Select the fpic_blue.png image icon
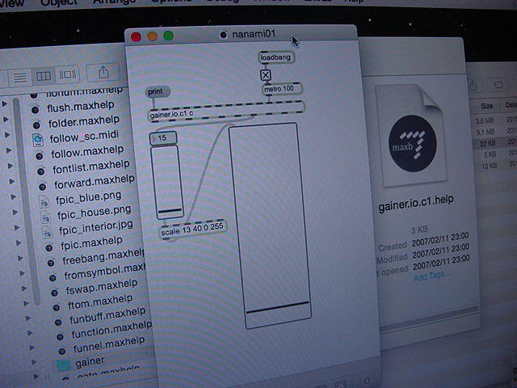The width and height of the screenshot is (517, 388). coord(44,201)
